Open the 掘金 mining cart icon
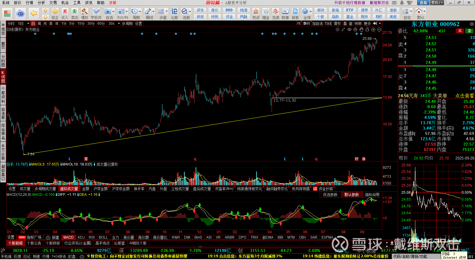This screenshot has height=260, width=475. [266, 11]
